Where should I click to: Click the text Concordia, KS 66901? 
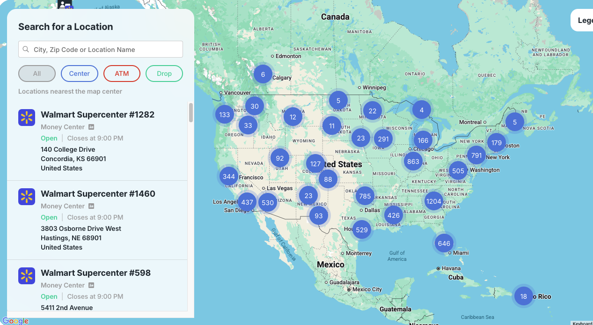(x=73, y=159)
